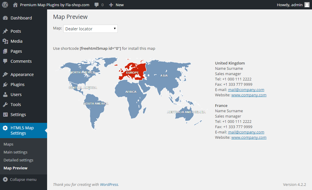Click the Posts pushpin icon
Image resolution: width=312 pixels, height=190 pixels.
tap(5, 31)
